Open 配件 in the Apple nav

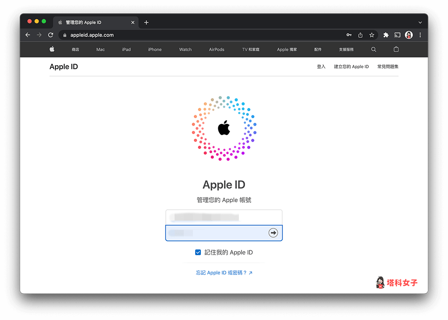318,49
